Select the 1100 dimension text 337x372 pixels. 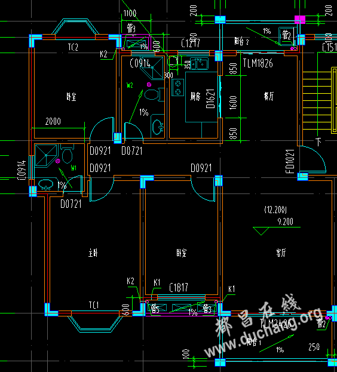[x=130, y=13]
